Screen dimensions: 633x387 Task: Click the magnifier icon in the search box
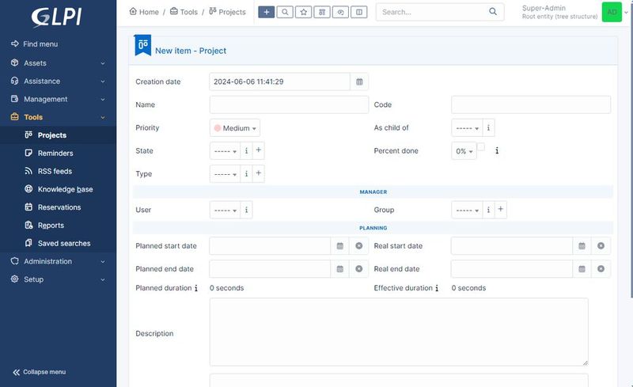click(493, 12)
